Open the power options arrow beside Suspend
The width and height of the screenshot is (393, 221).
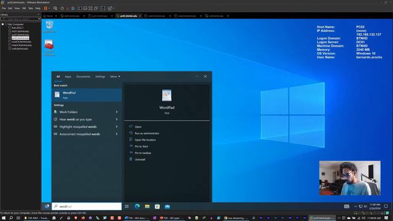tap(49, 8)
